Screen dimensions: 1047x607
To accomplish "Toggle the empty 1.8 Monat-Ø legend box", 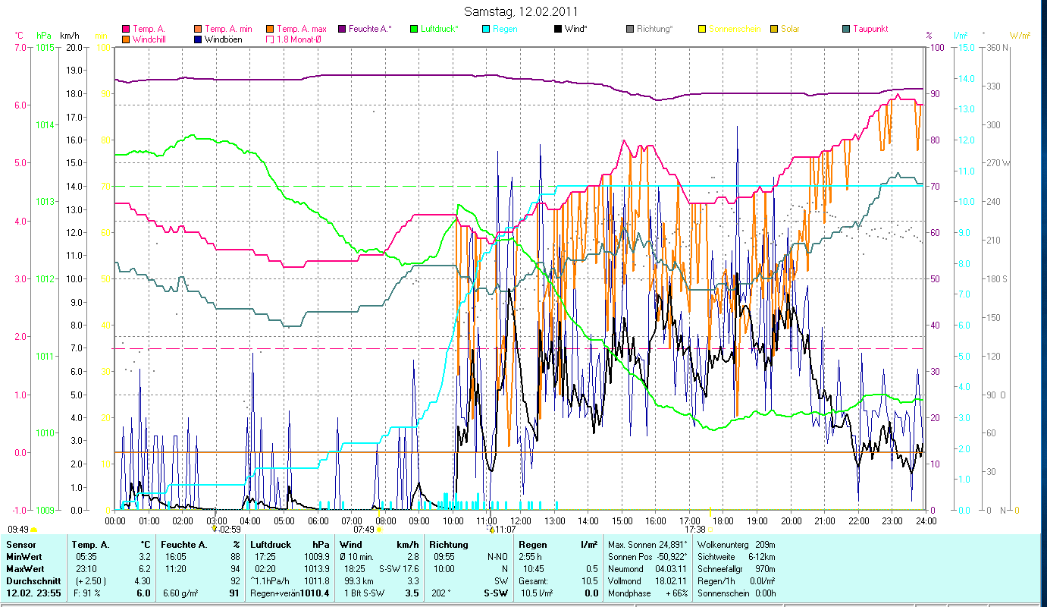I will 271,39.
